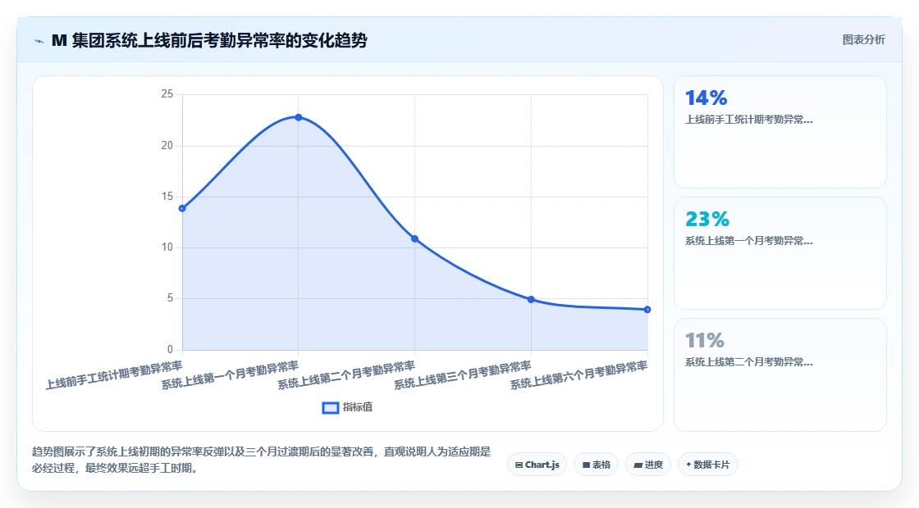Select the Chart.js tag chip
The image size is (919, 508).
click(537, 465)
